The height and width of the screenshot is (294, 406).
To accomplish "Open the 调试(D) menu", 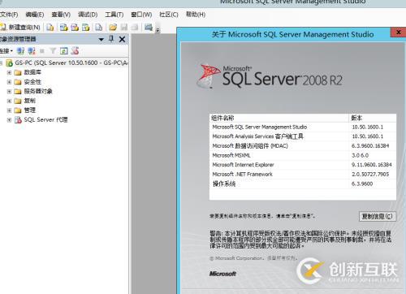I will [88, 15].
